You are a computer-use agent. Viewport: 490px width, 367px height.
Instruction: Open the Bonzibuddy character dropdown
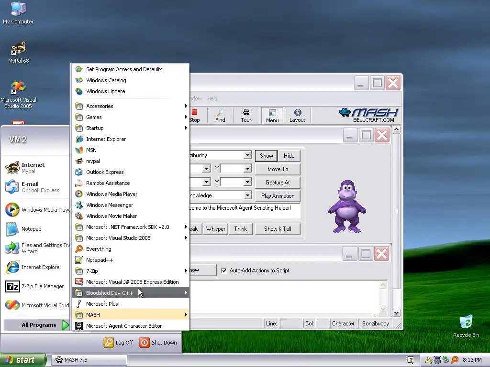(247, 155)
